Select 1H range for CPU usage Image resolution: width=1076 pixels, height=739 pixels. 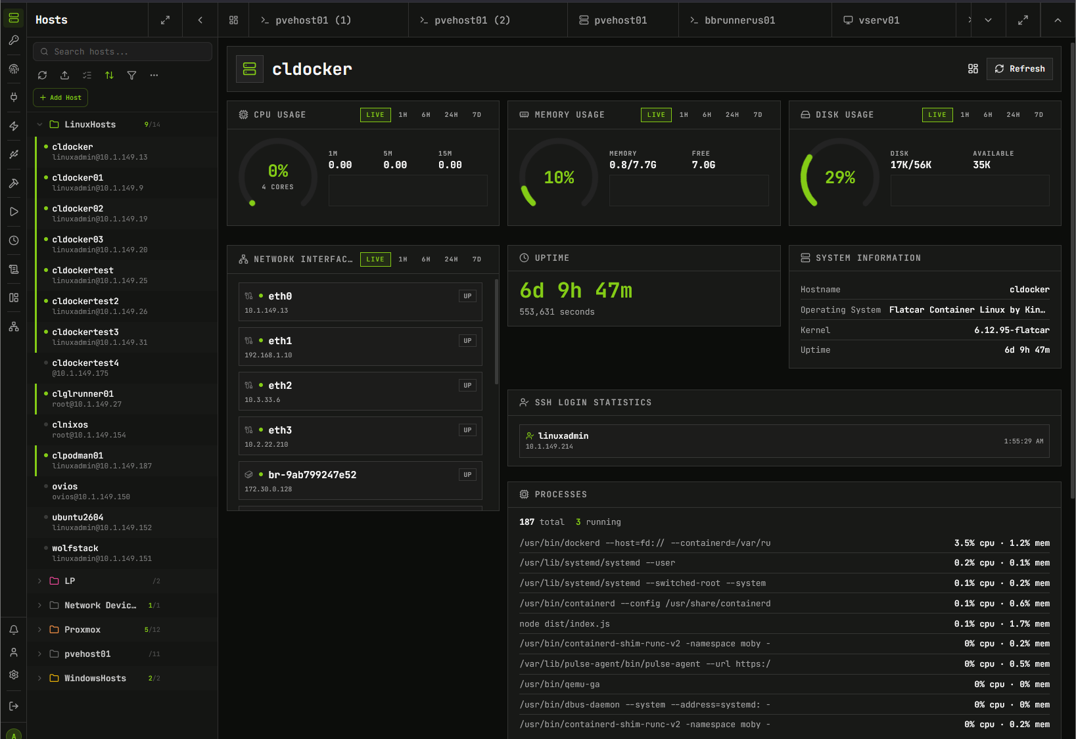[x=403, y=115]
